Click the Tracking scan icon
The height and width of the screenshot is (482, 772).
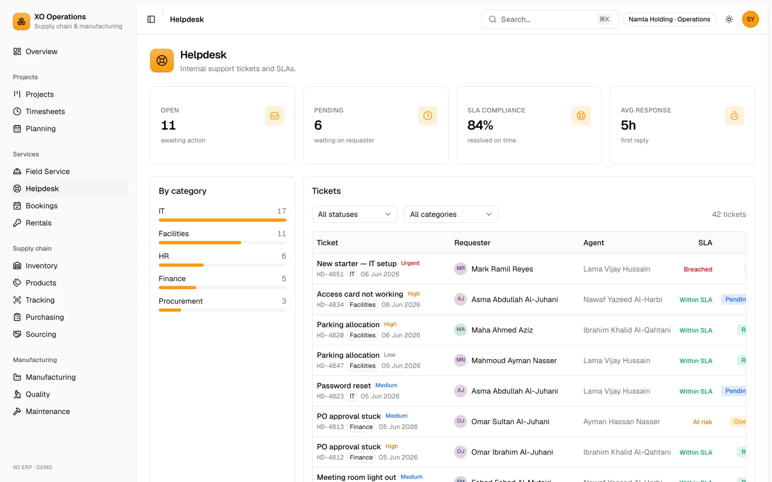click(17, 300)
